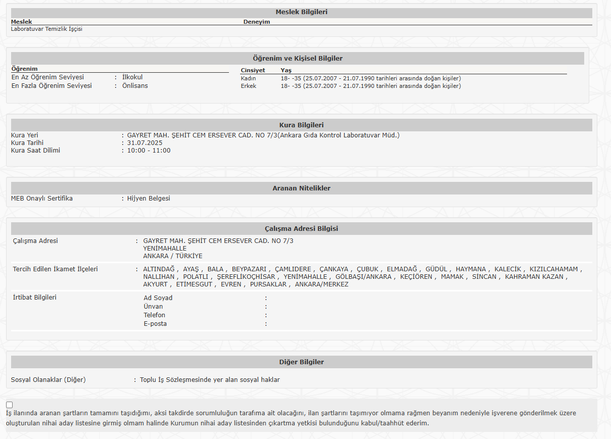
Task: Click the Deneyim column heading
Action: click(257, 22)
